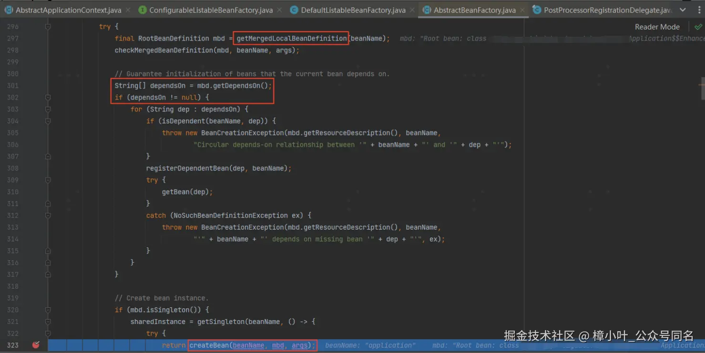The image size is (705, 353).
Task: Click checkMergedBeanDefinition on line 298
Action: tap(164, 50)
